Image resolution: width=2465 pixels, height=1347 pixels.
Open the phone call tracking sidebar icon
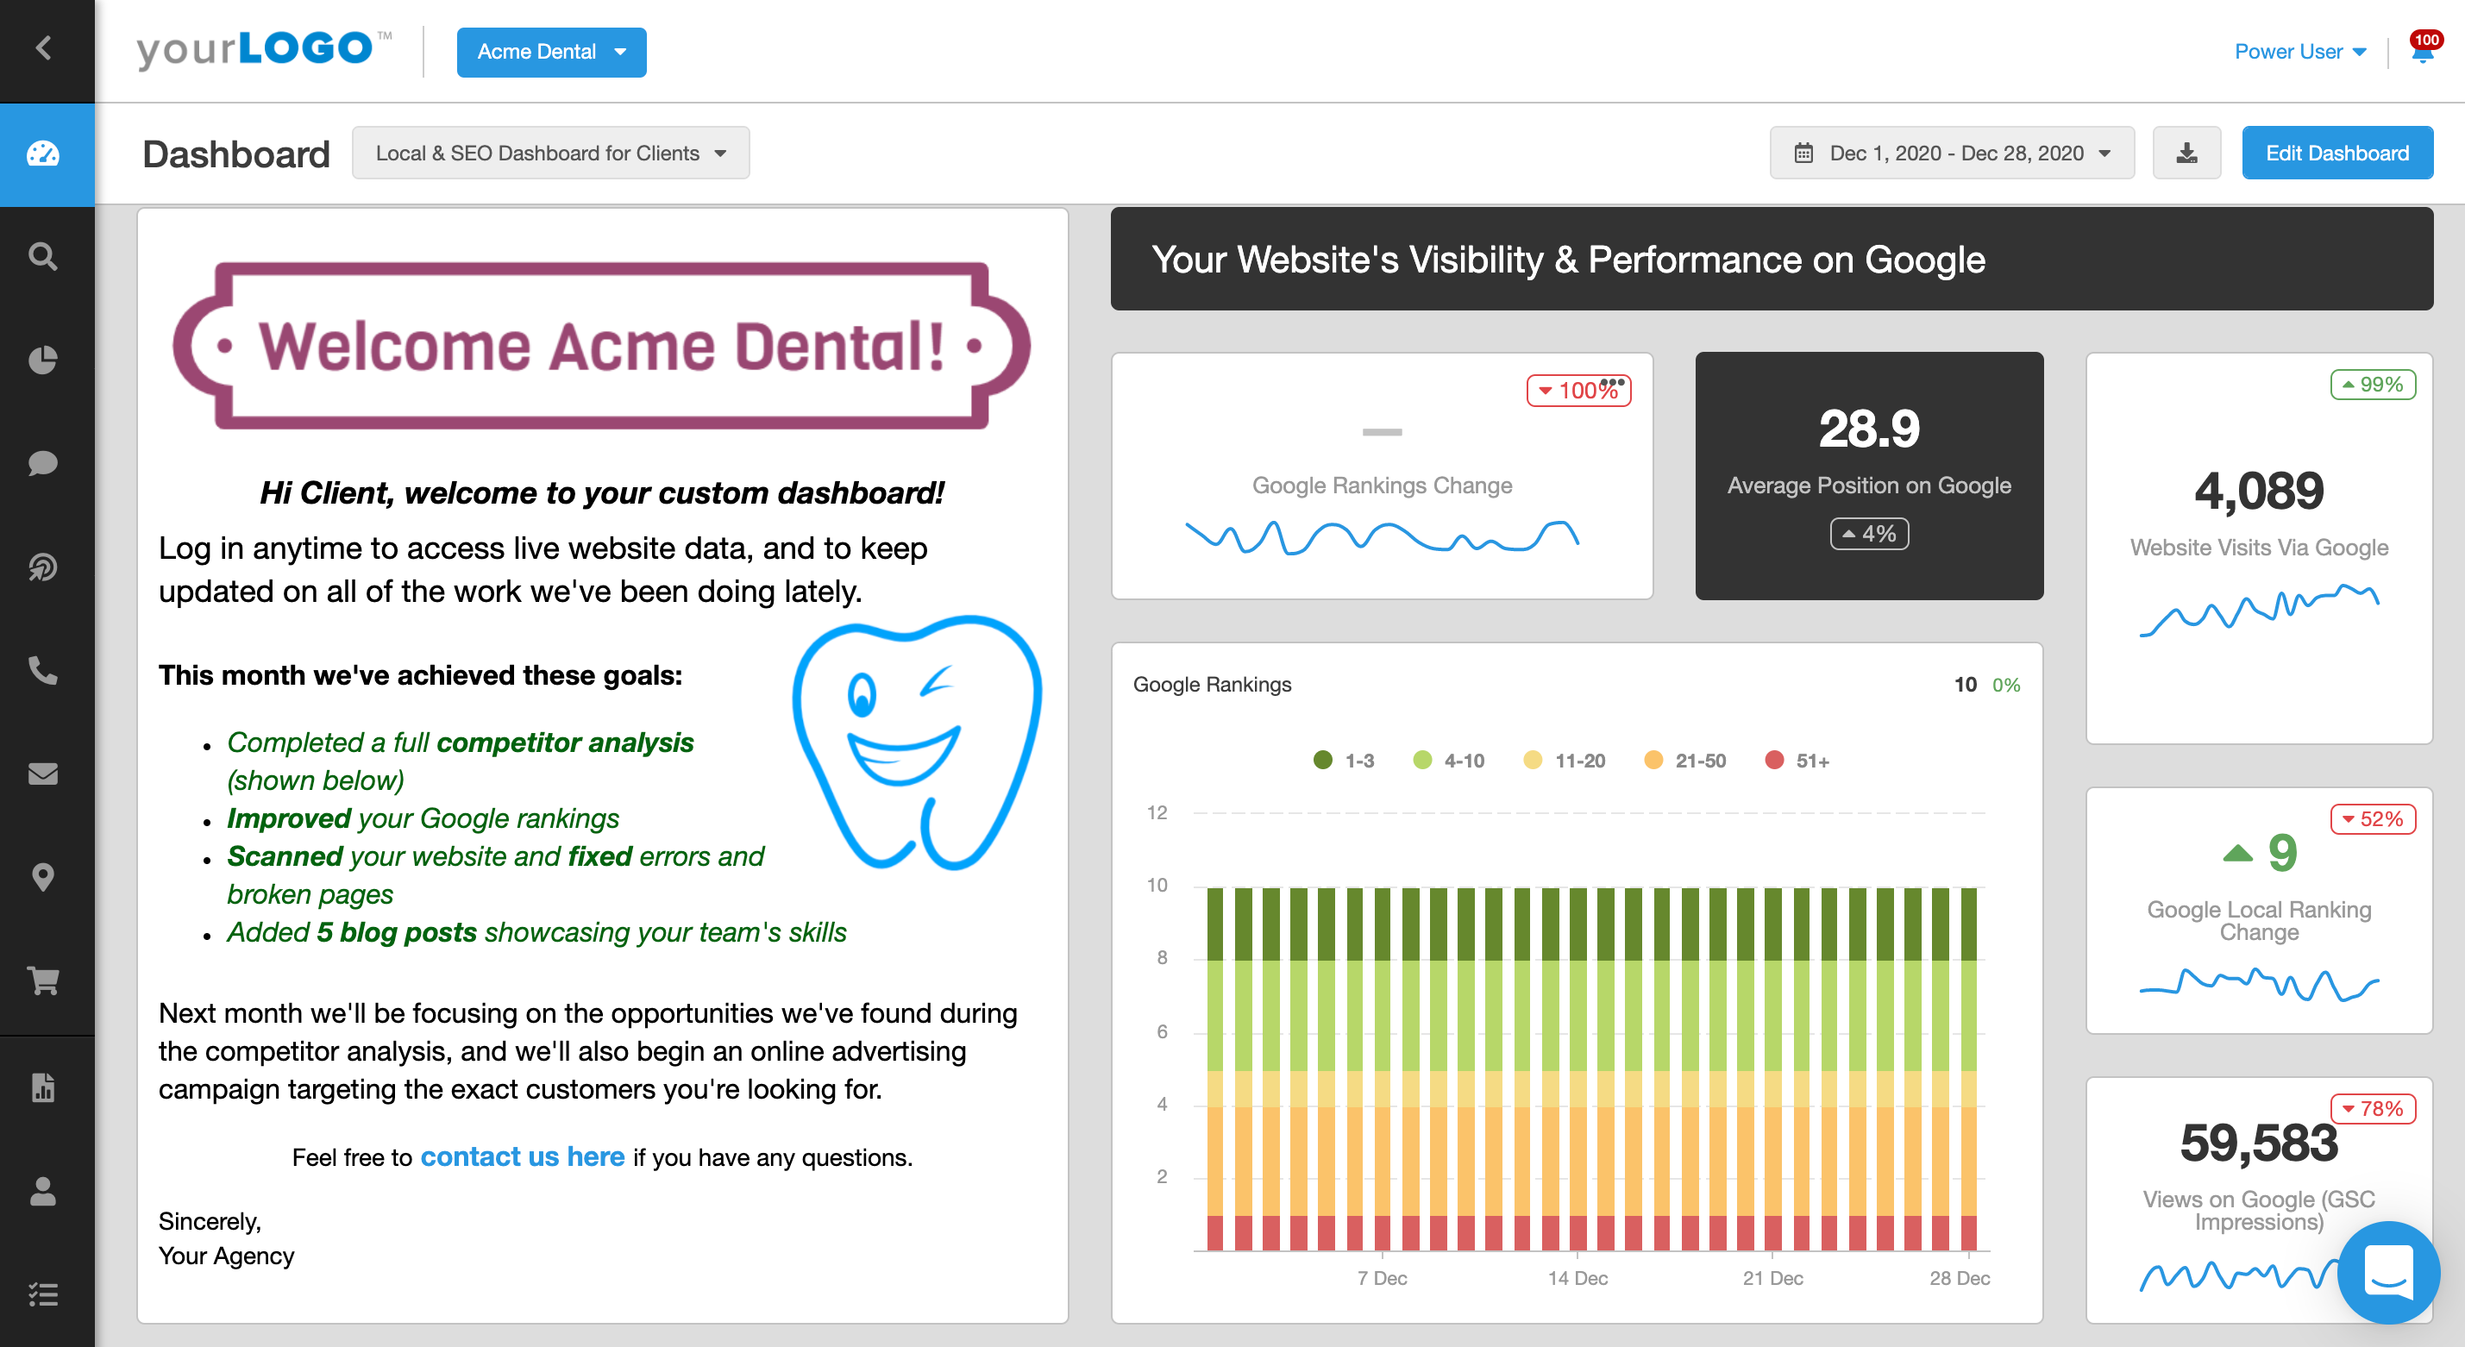[44, 672]
